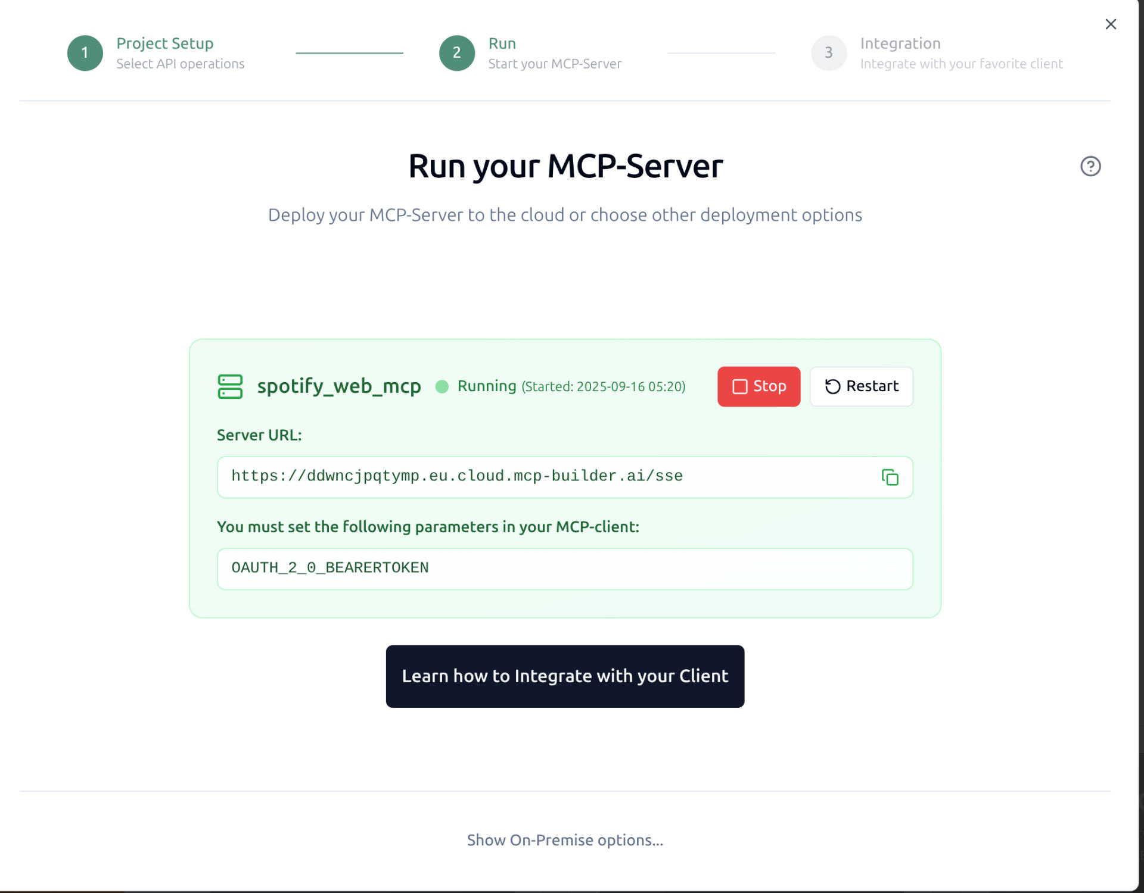This screenshot has height=893, width=1144.
Task: Open Learn how to Integrate with your Client
Action: point(565,676)
